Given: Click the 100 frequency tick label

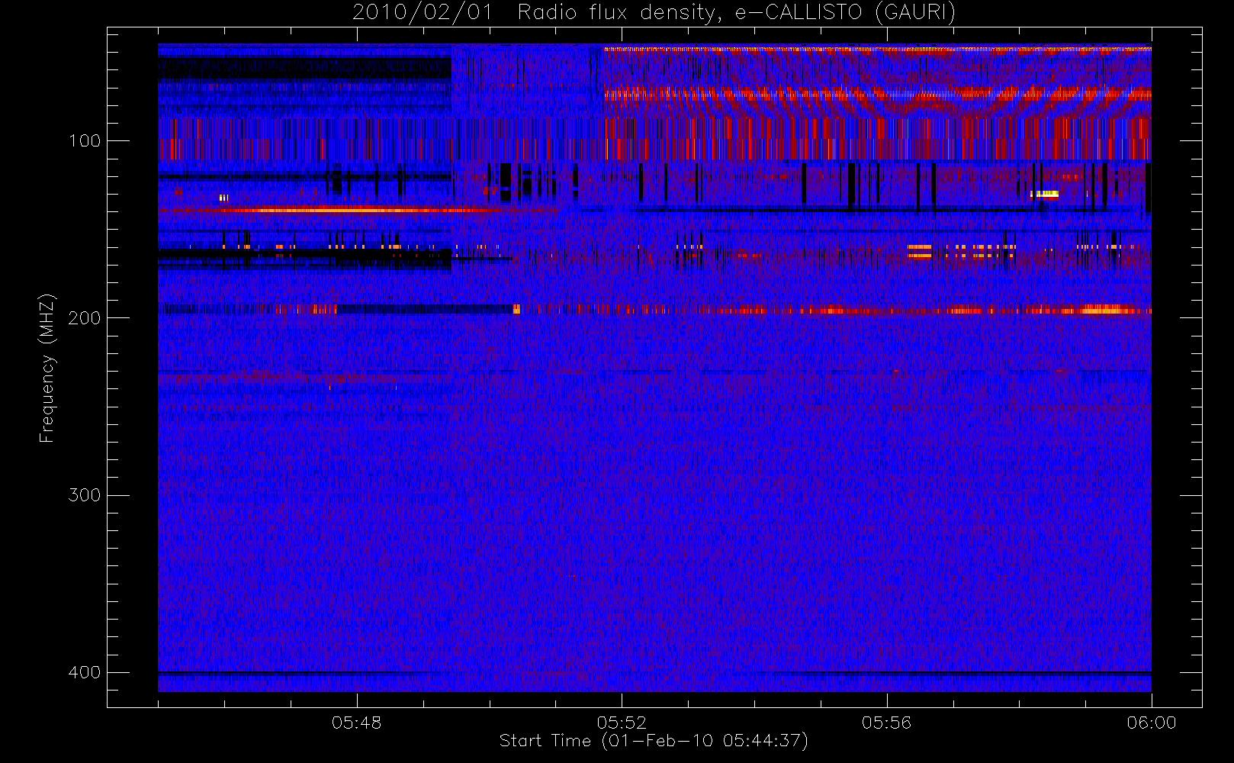Looking at the screenshot, I should point(84,141).
